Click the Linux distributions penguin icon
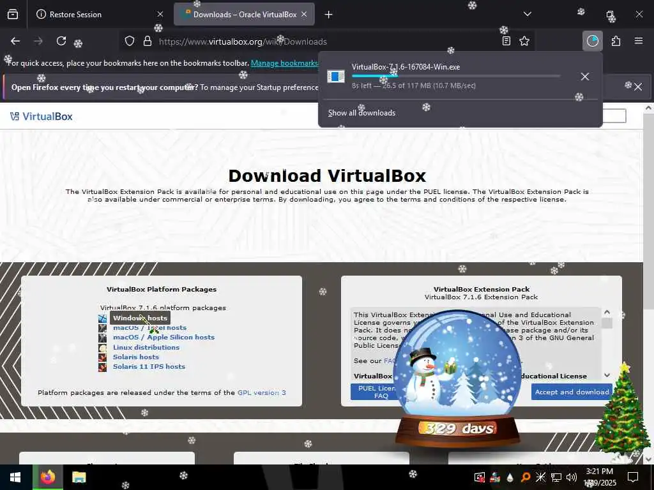 click(103, 348)
